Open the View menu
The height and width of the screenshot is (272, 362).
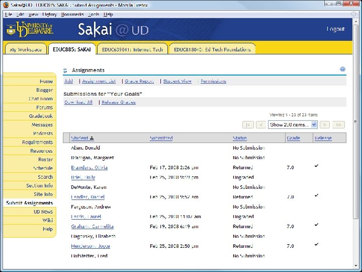click(x=33, y=14)
